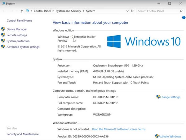Minimize the System window
Image resolution: width=186 pixels, height=140 pixels.
click(x=159, y=3)
